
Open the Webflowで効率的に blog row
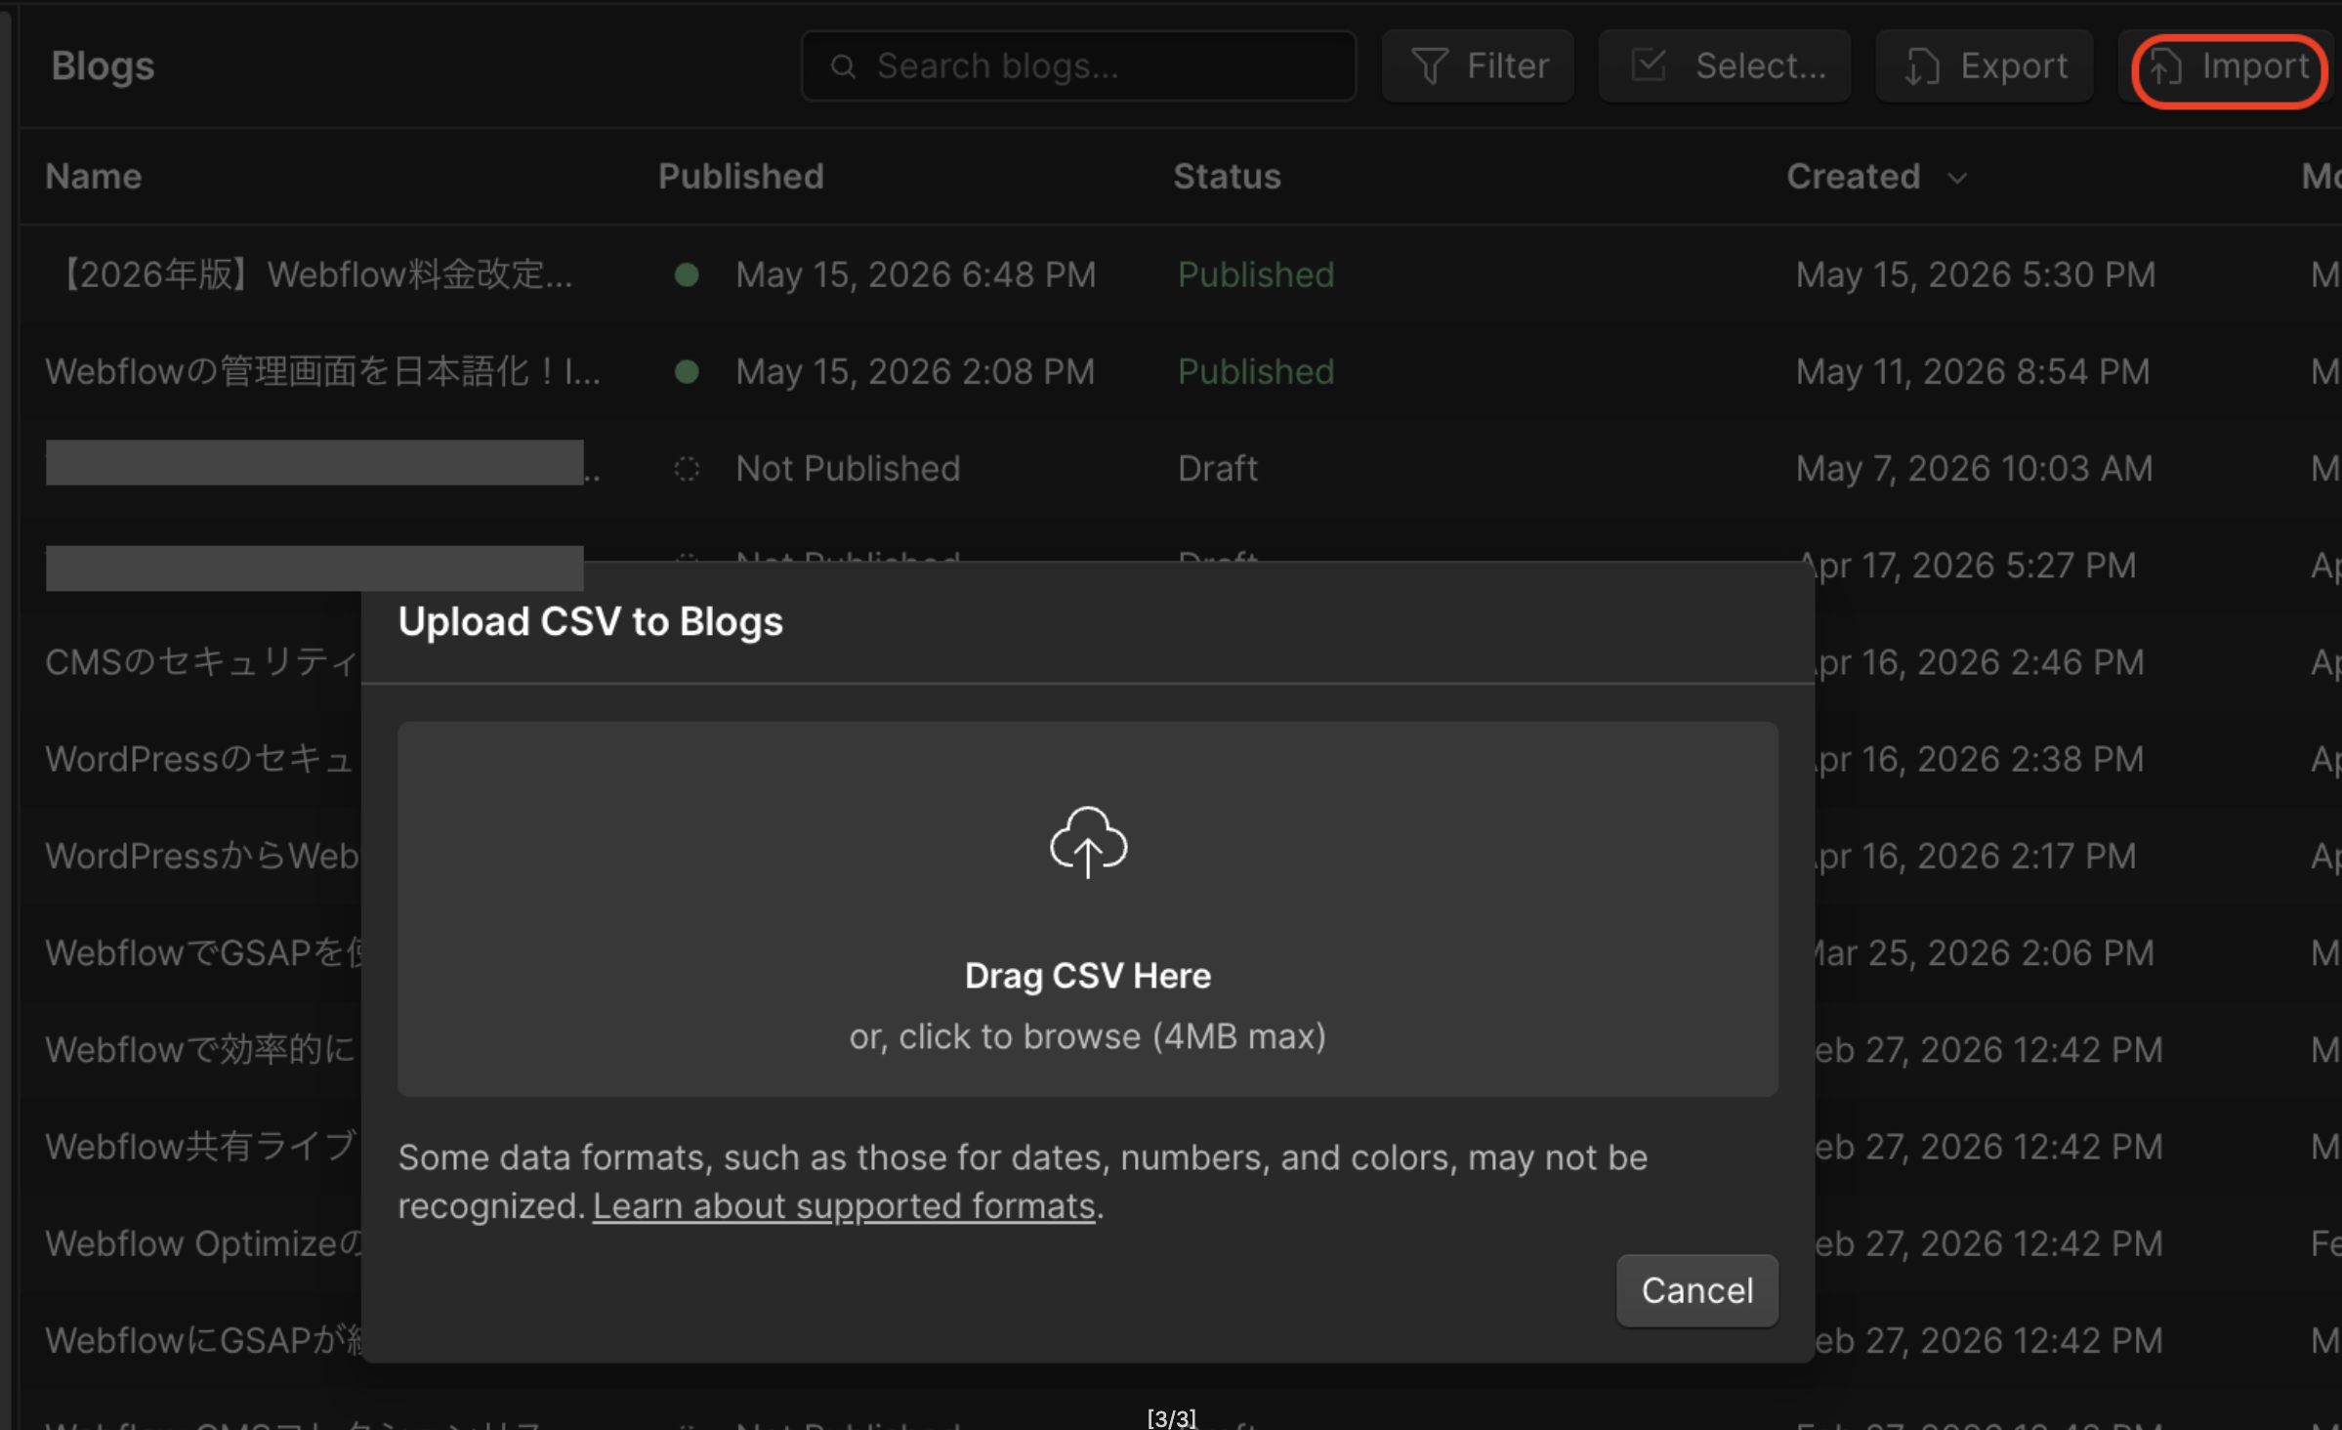tap(200, 1050)
